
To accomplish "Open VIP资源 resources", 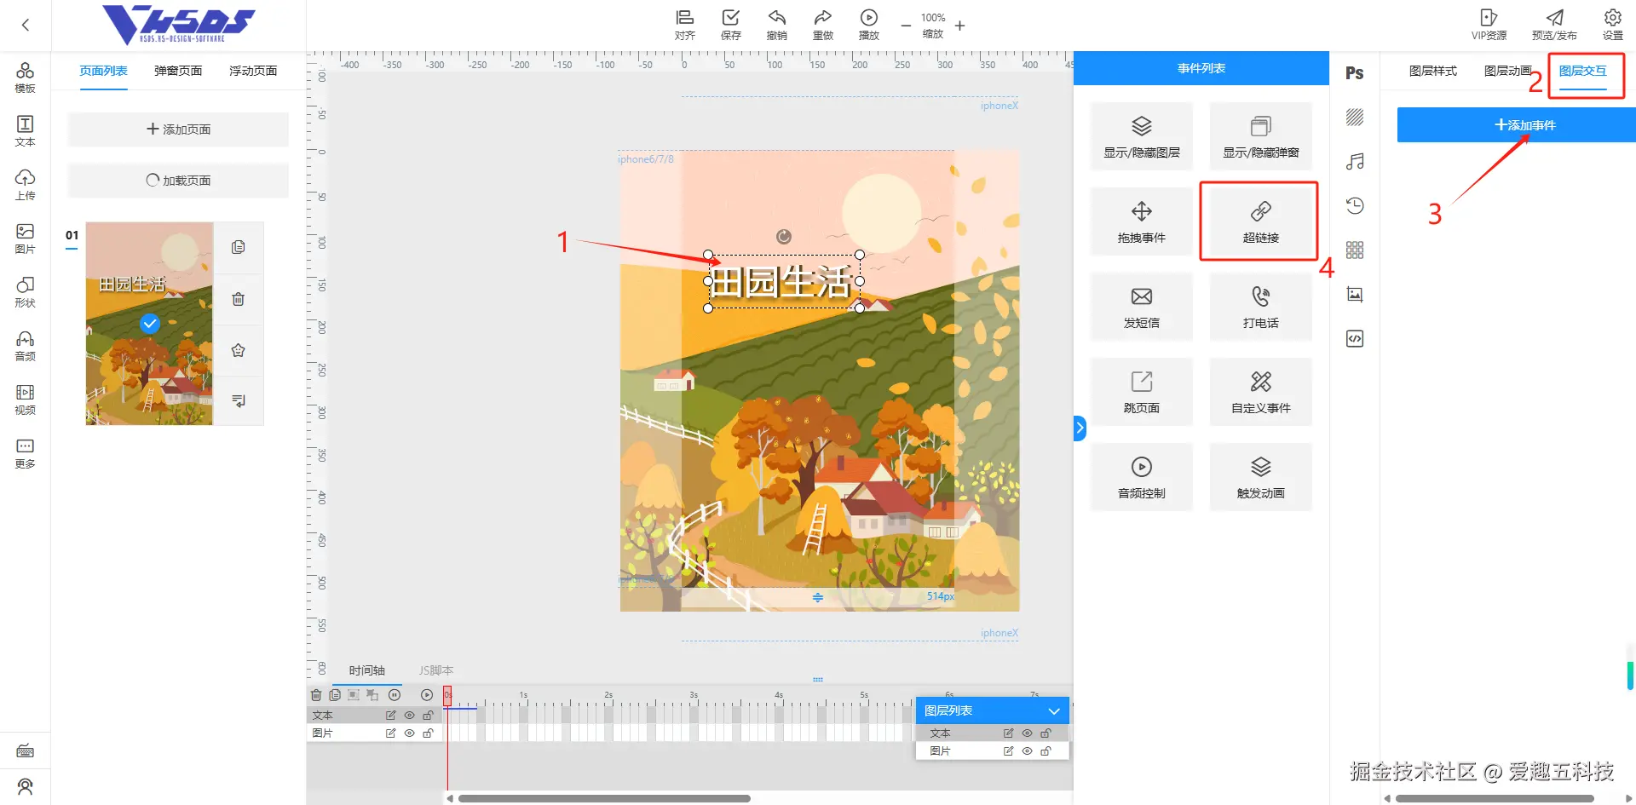I will (1489, 25).
